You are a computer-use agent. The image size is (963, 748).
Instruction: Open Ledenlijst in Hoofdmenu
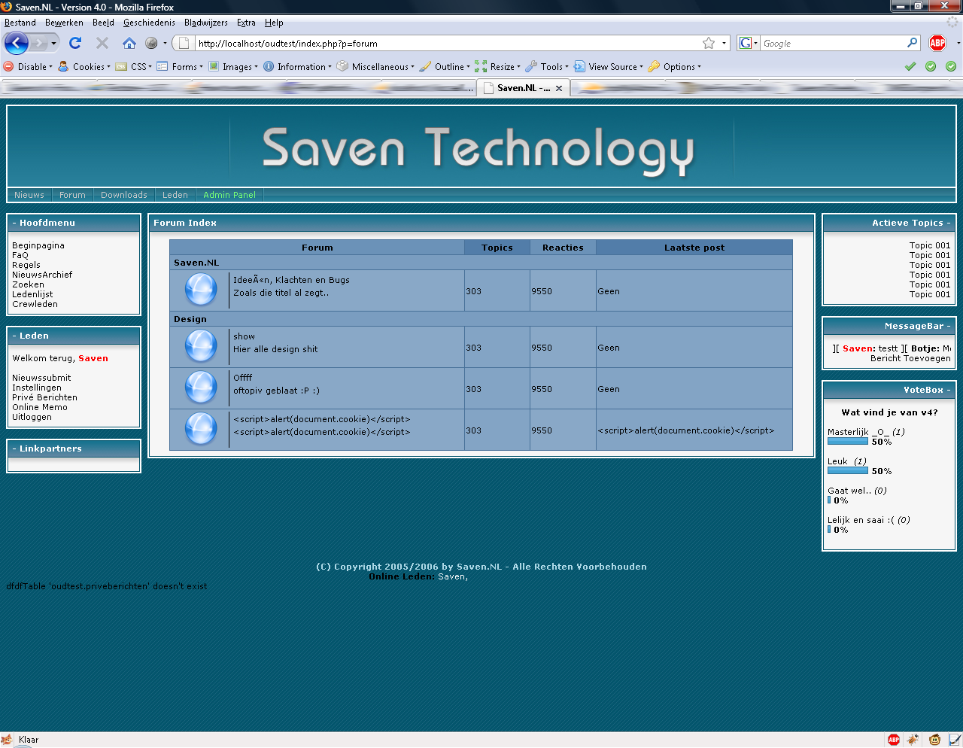32,294
